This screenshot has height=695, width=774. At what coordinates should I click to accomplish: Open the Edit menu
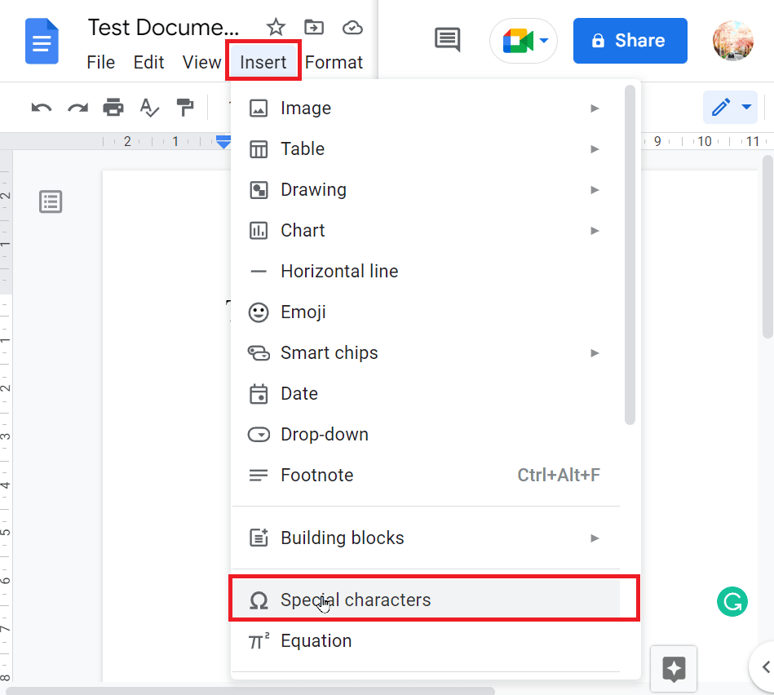(x=148, y=63)
